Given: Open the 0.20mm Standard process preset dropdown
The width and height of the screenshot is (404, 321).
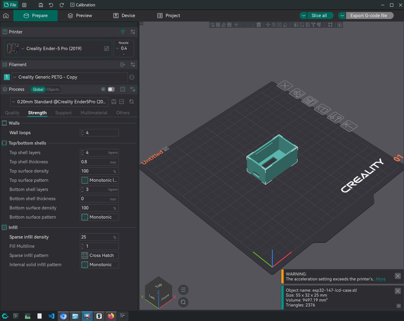Looking at the screenshot, I should (60, 102).
